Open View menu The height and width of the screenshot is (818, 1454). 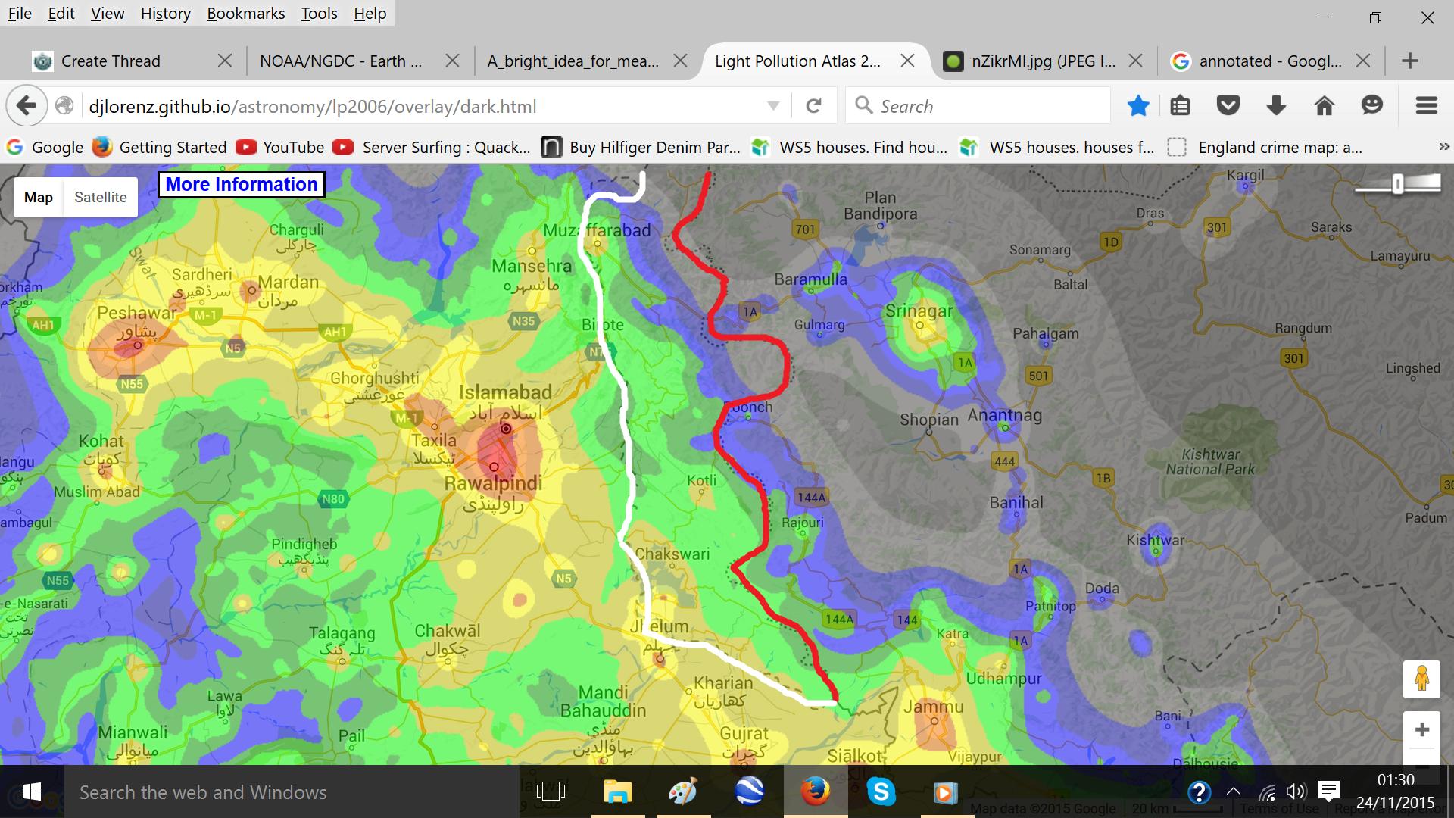point(108,14)
